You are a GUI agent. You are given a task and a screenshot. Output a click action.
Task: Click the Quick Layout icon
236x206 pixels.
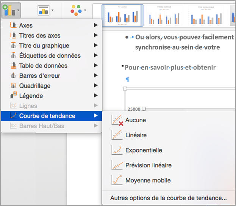pos(43,10)
